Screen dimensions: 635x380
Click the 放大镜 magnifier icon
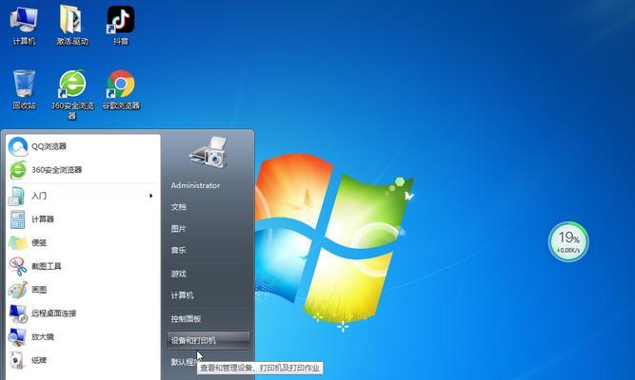pos(17,336)
